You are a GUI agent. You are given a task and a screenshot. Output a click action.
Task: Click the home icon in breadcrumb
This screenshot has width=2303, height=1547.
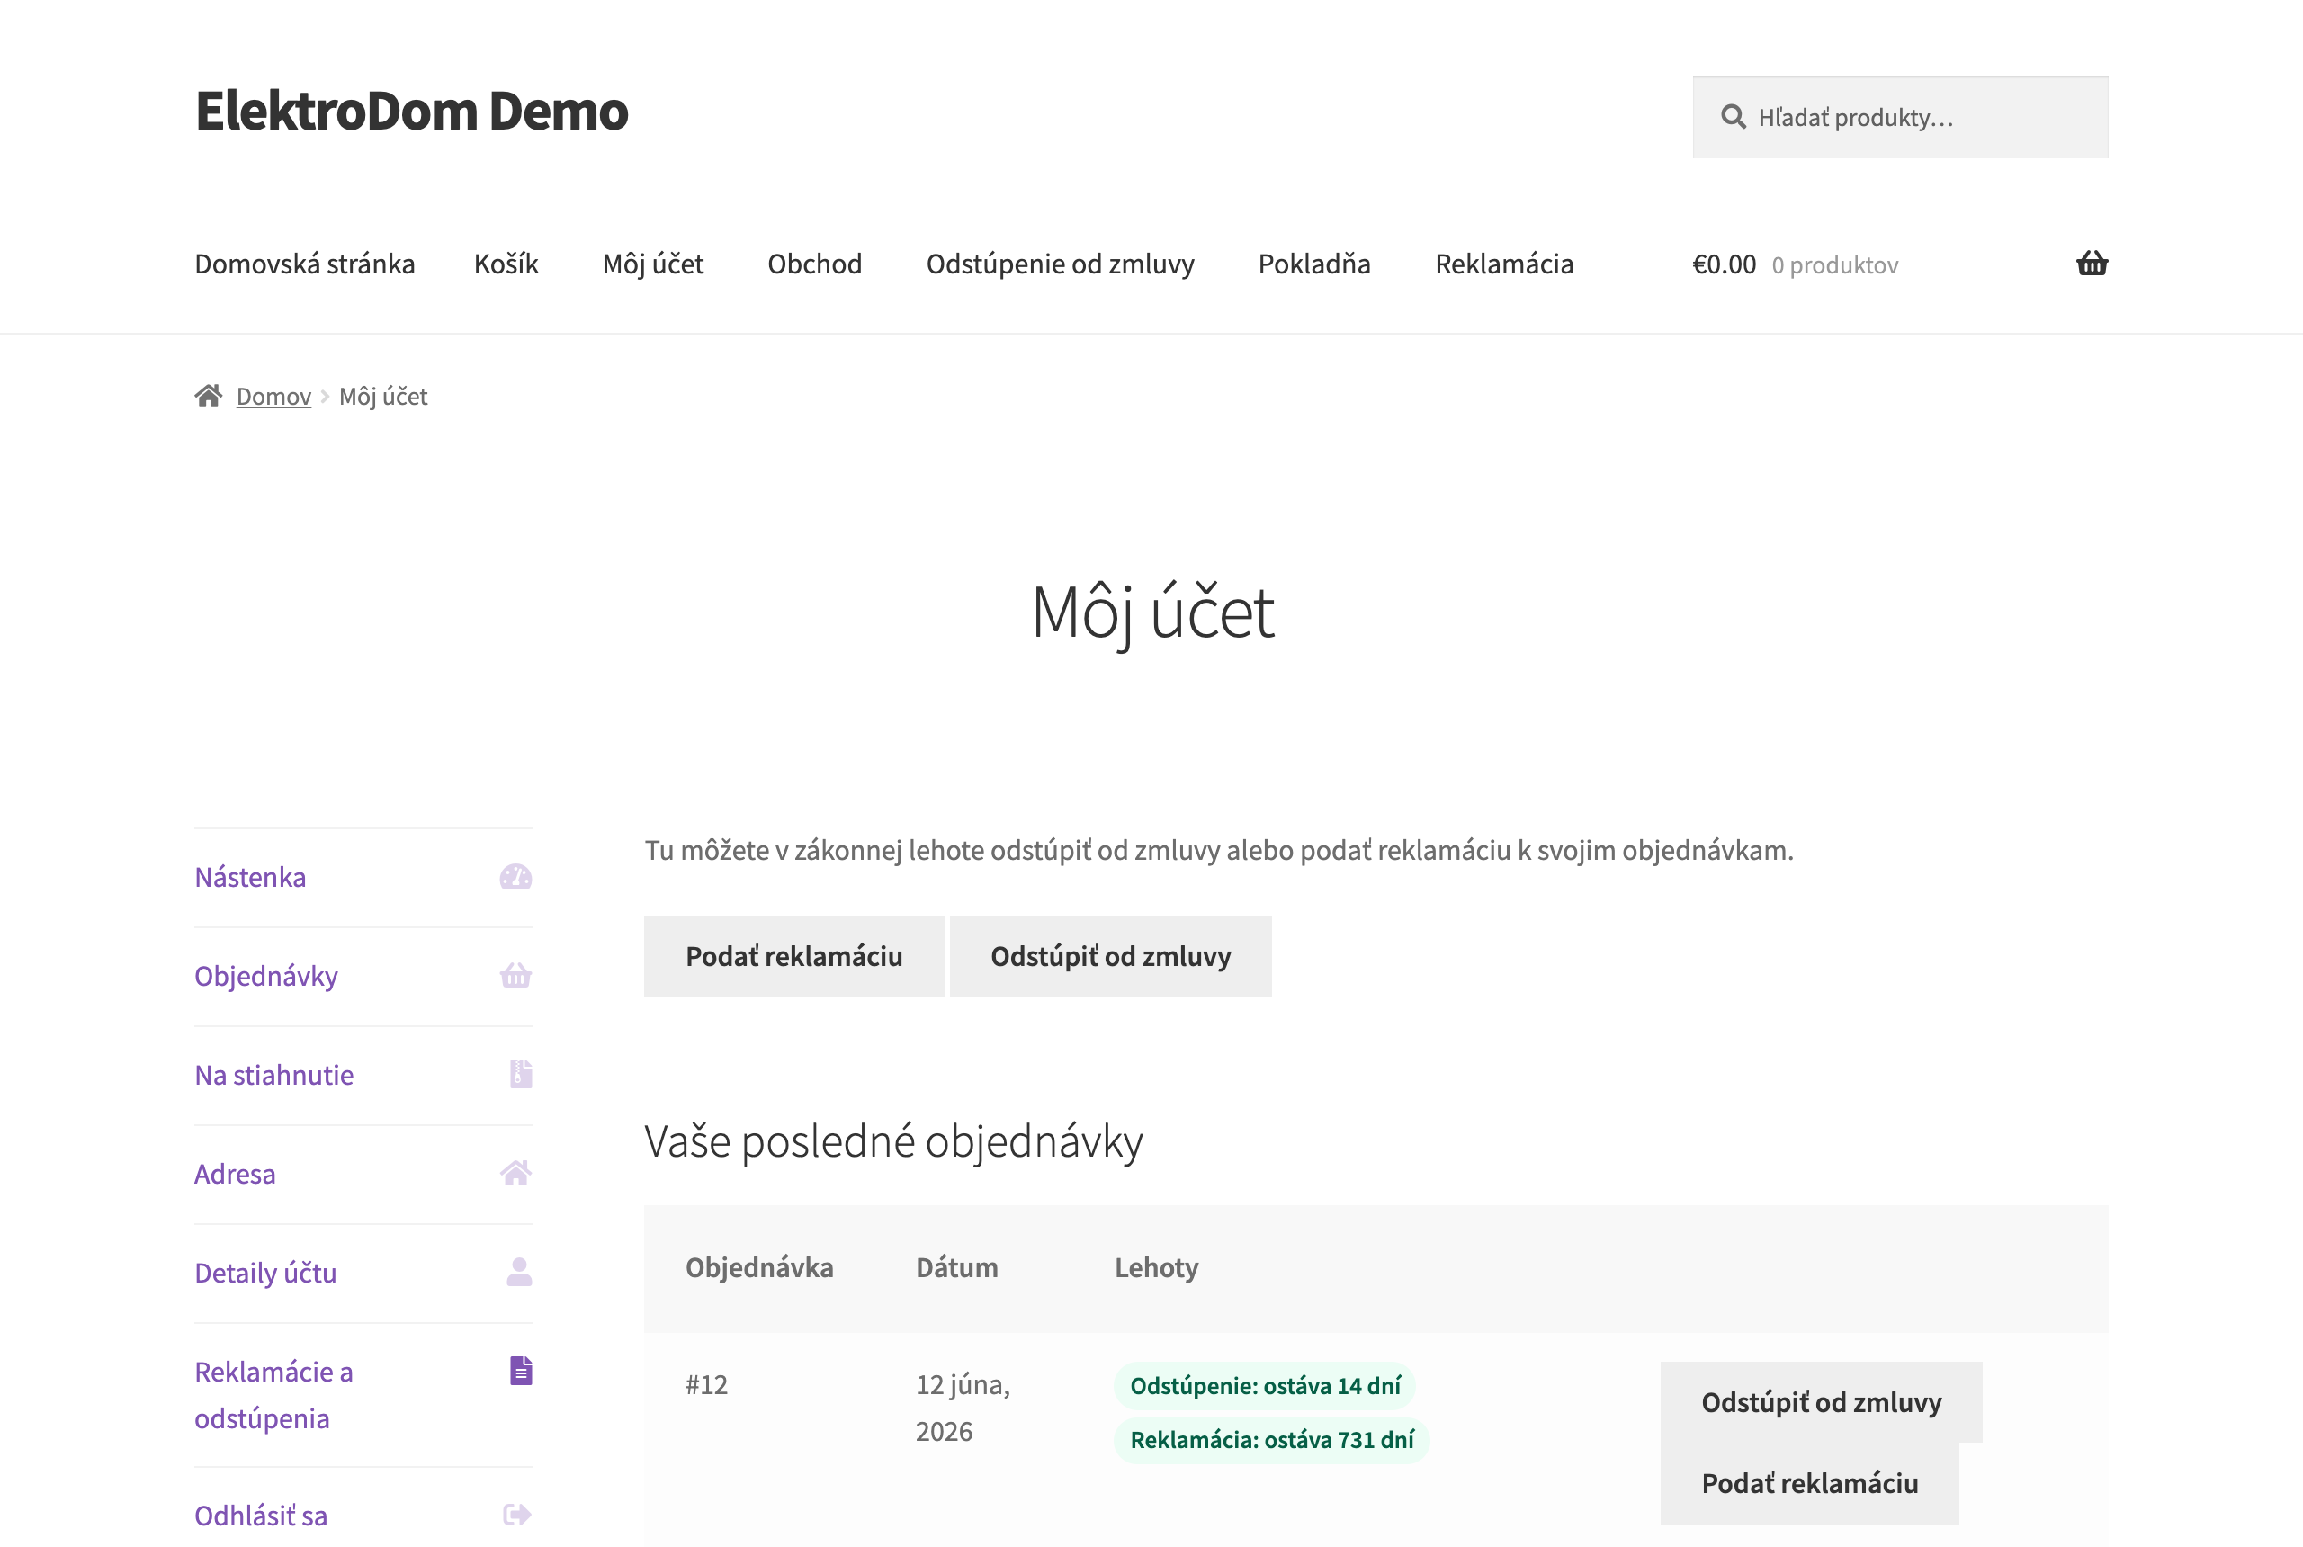208,396
